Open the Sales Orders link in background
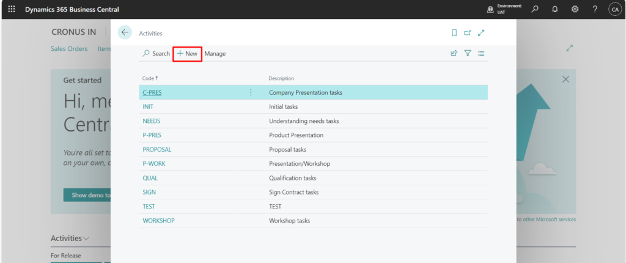 (69, 49)
